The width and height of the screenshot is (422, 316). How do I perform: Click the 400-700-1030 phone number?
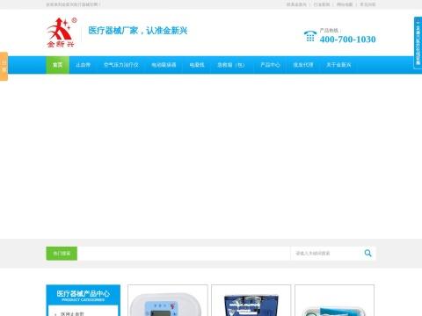pos(347,39)
